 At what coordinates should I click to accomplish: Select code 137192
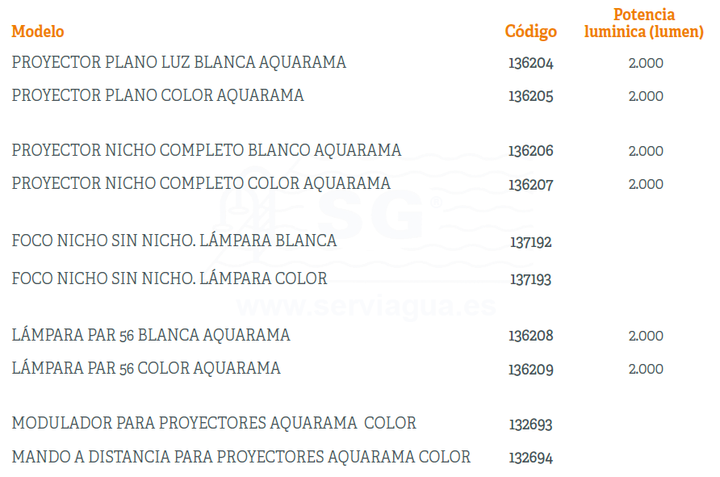(530, 242)
